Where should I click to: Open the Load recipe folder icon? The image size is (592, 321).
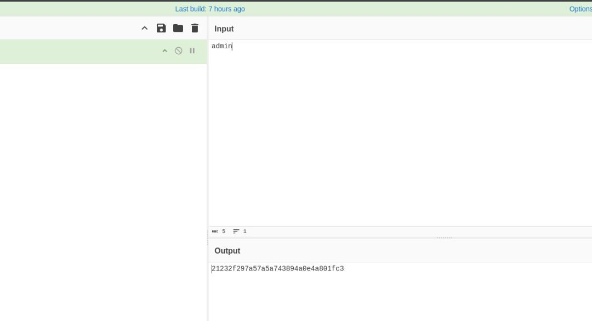pos(178,28)
